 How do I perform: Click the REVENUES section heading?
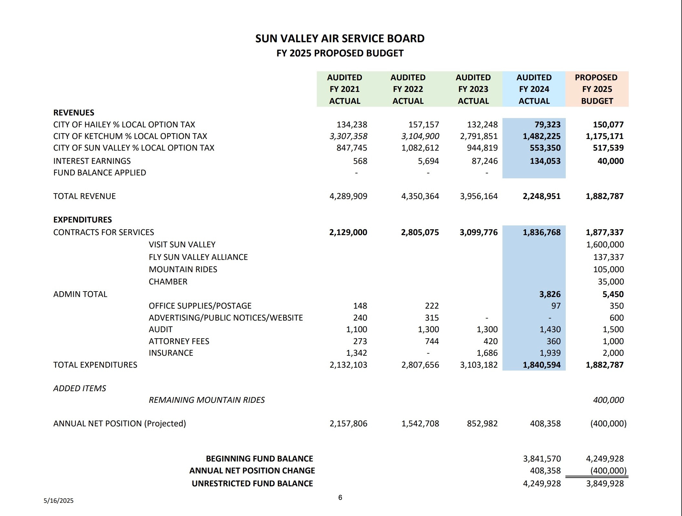[x=74, y=113]
